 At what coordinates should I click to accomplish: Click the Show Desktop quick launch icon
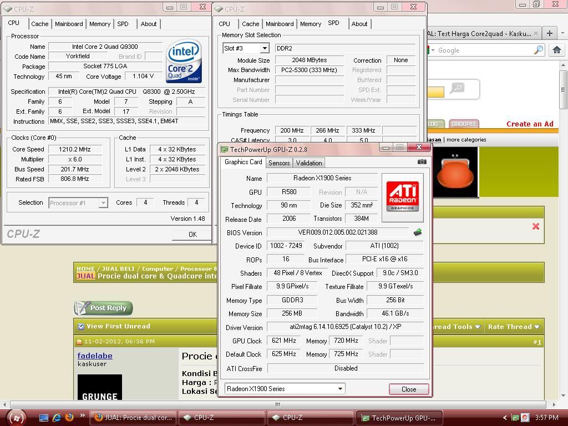(43, 418)
